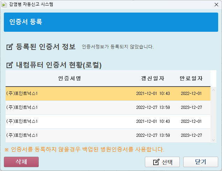This screenshot has width=222, height=171.
Task: Click the pencil icon inside the 선택 button
Action: pos(156,162)
